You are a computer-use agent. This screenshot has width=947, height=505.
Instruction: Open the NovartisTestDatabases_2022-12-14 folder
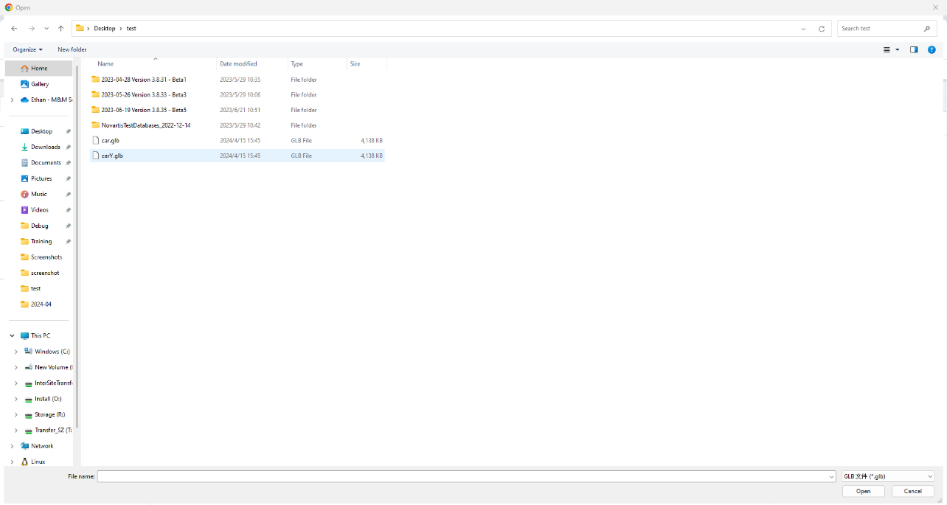(x=145, y=125)
